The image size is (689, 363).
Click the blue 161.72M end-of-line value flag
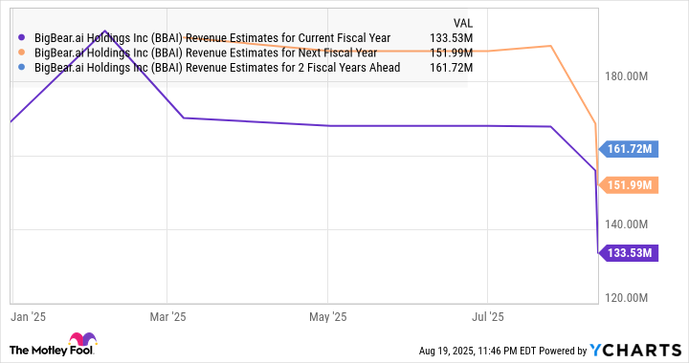click(x=629, y=149)
